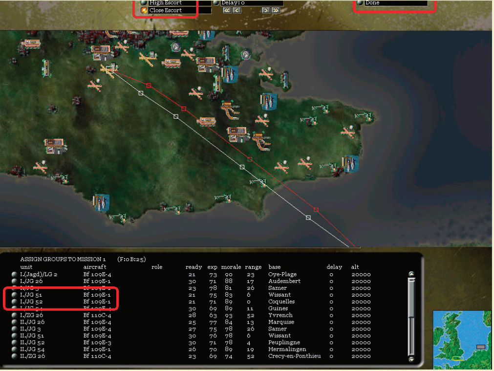The image size is (494, 371).
Task: Toggle the bullet for I.(Jagd)/LG 2
Action: pyautogui.click(x=14, y=274)
